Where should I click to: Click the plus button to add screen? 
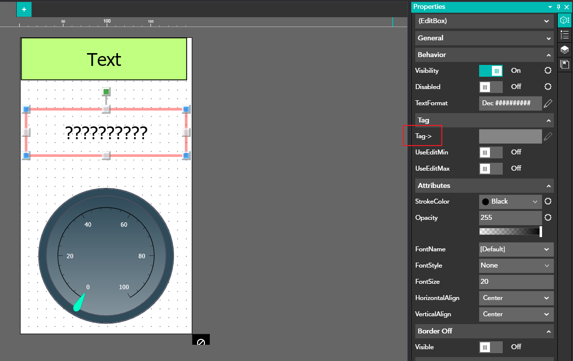coord(24,9)
